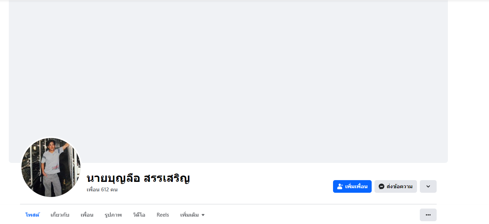Show the วิดีโอ tab
489x224 pixels.
click(139, 215)
